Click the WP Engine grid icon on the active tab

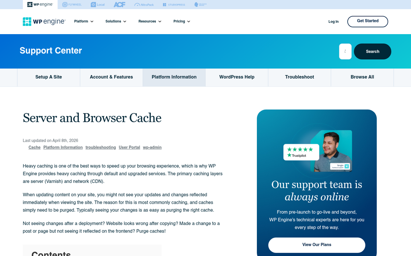30,4
